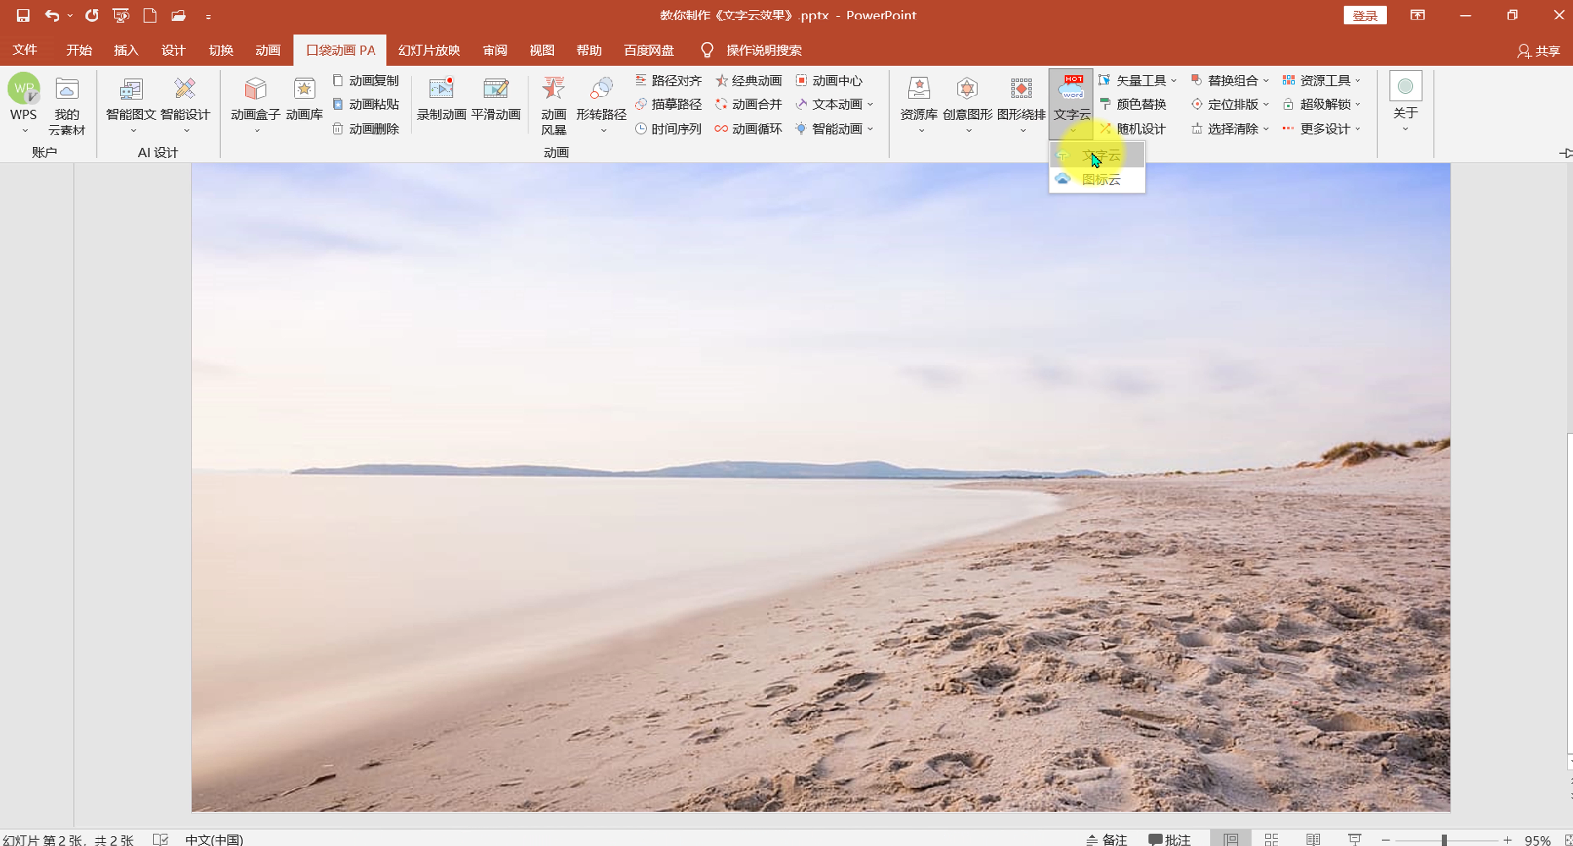Click 经典动画 classic animation
1573x846 pixels.
749,80
